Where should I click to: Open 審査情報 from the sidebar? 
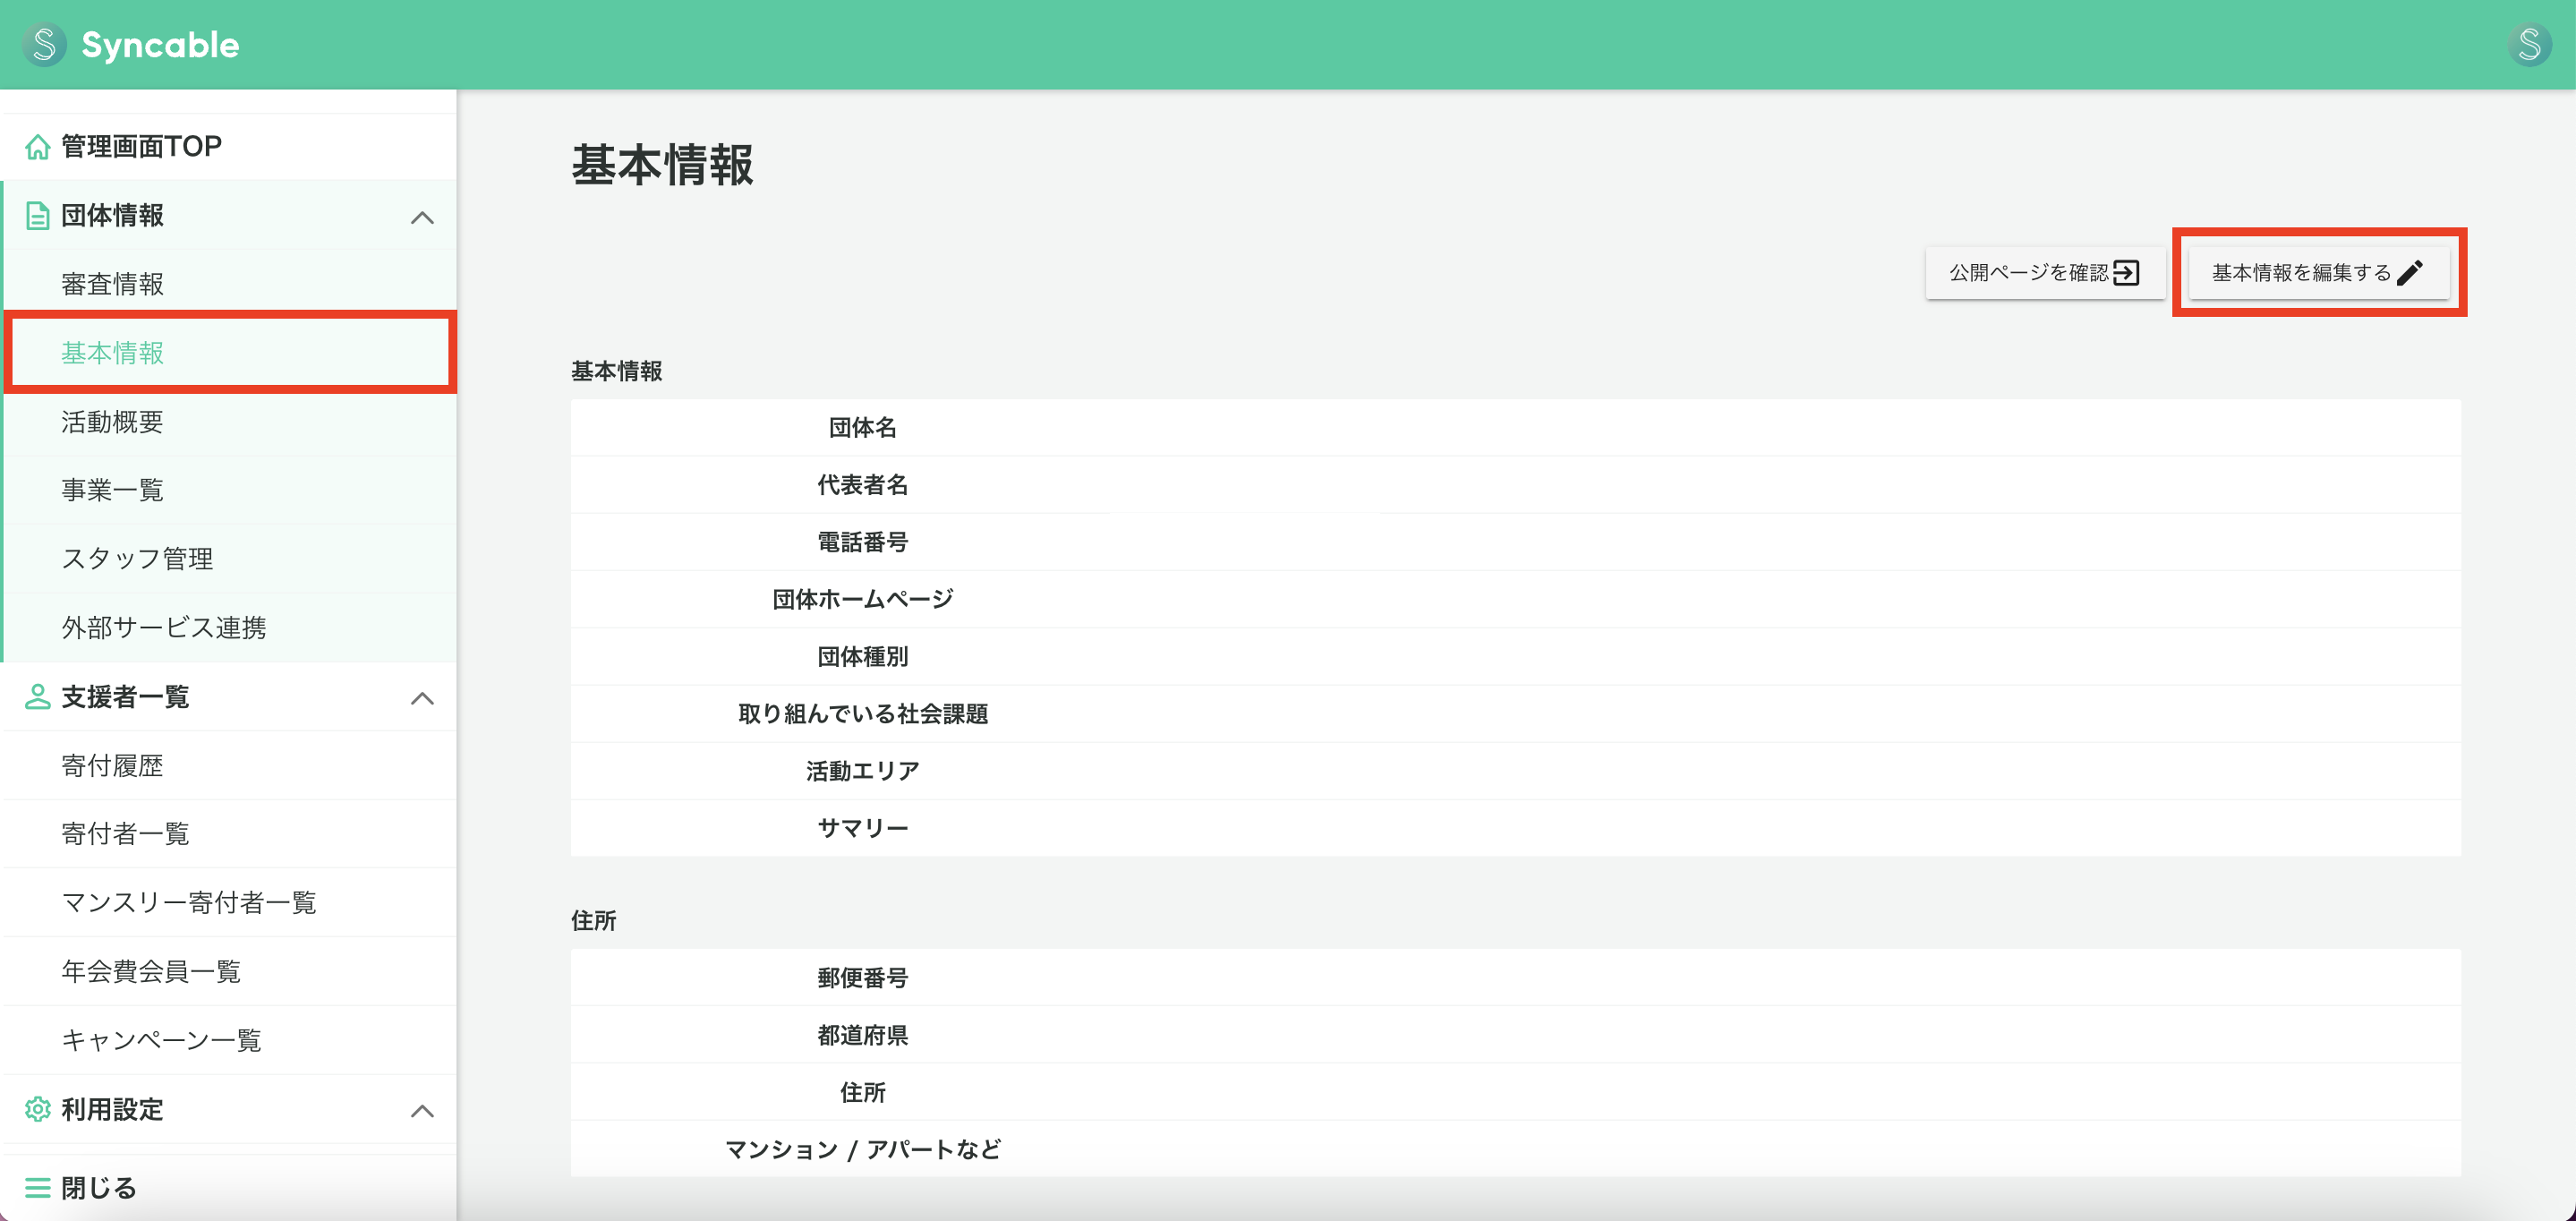pyautogui.click(x=112, y=283)
